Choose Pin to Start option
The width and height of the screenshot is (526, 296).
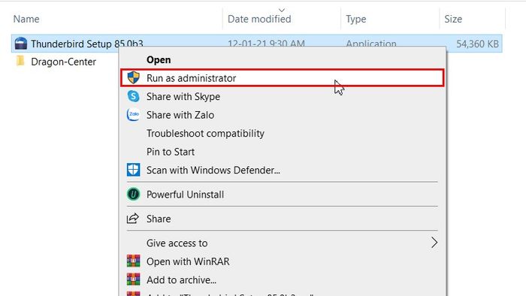(171, 152)
